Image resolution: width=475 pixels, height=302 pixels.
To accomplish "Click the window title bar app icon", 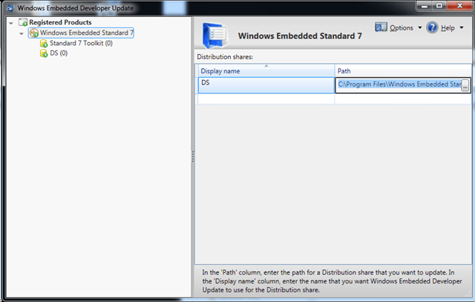I will click(x=10, y=8).
